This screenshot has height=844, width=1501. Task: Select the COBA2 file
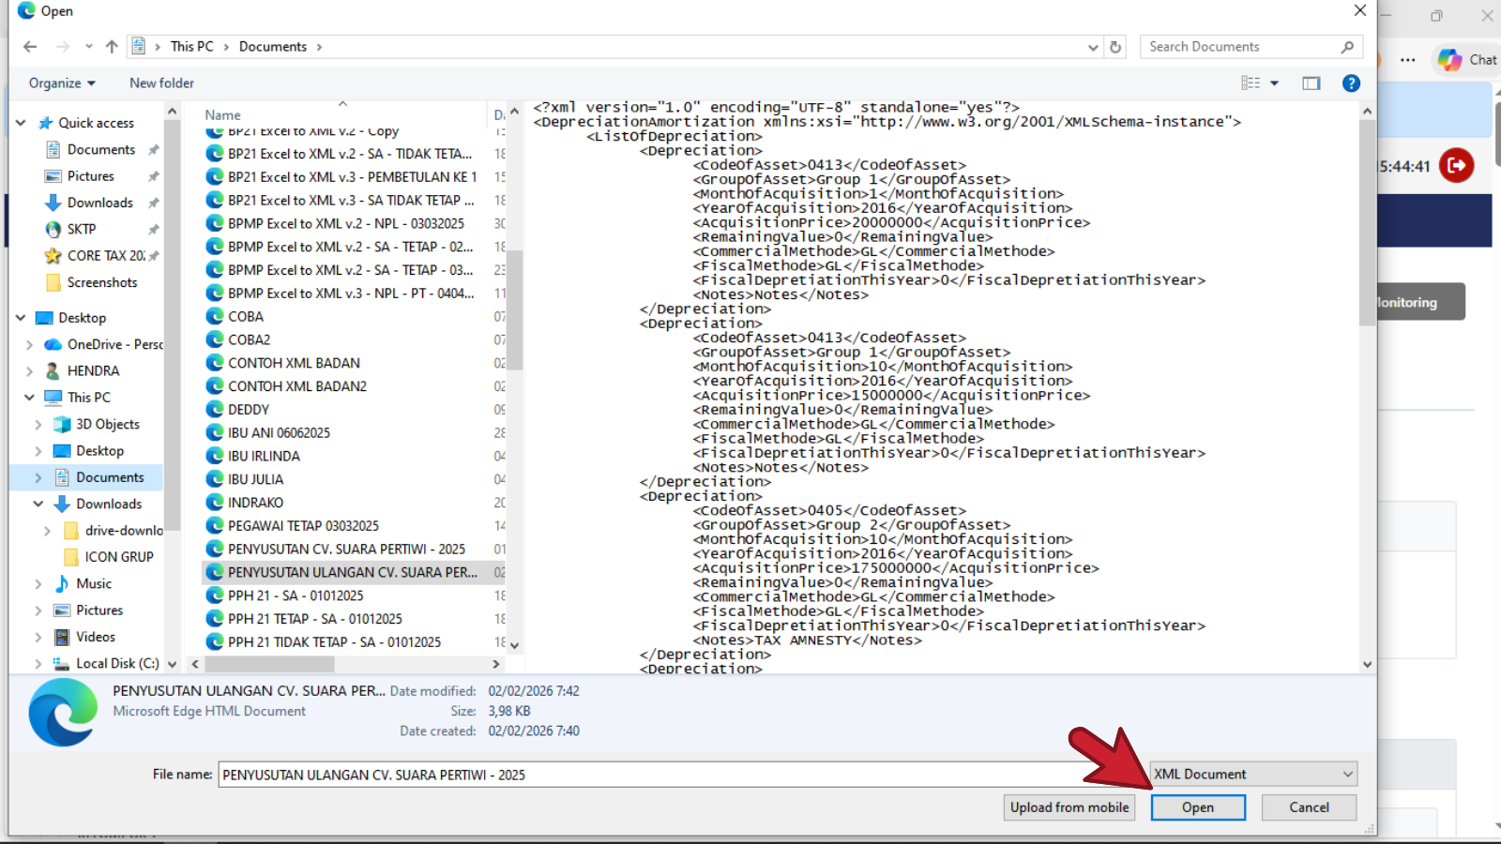[x=249, y=339]
